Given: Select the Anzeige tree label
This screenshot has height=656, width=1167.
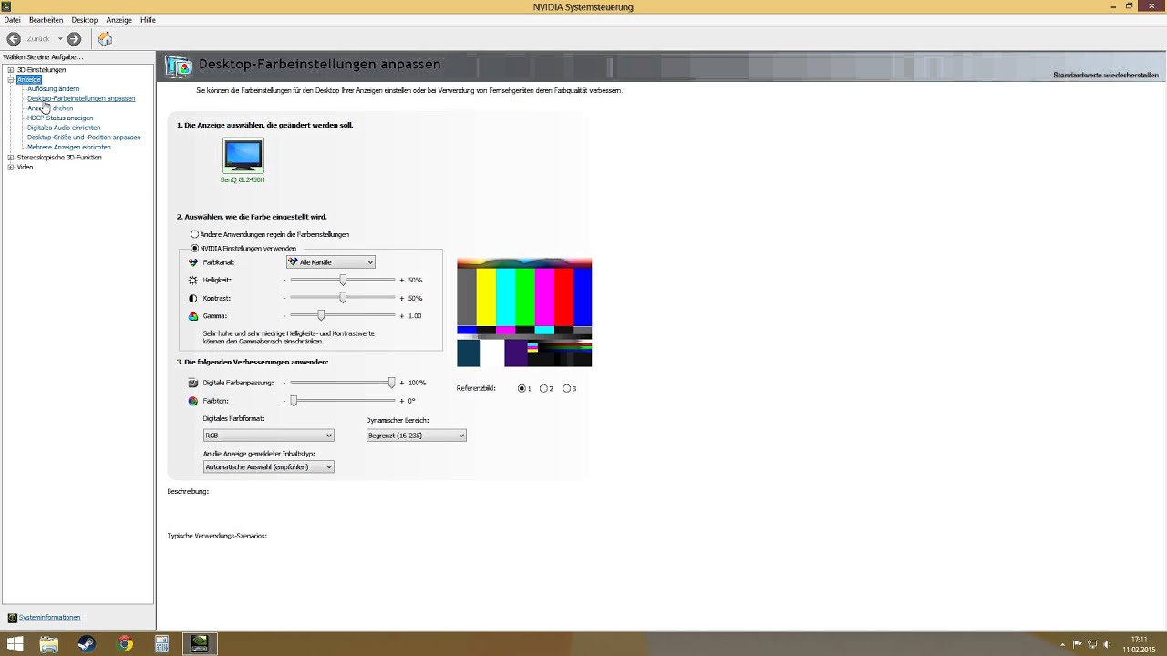Looking at the screenshot, I should (28, 80).
